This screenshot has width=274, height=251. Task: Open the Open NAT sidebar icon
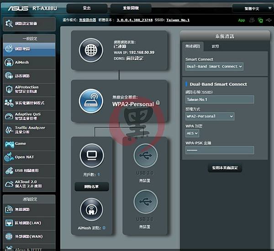(x=9, y=157)
